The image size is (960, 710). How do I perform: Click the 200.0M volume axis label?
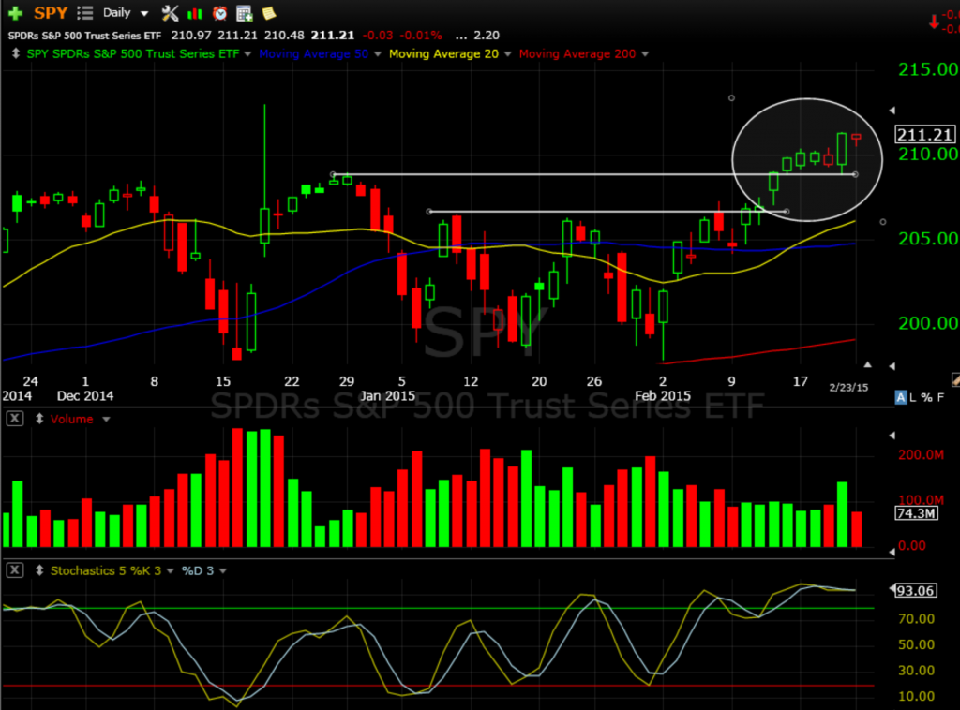pyautogui.click(x=921, y=455)
